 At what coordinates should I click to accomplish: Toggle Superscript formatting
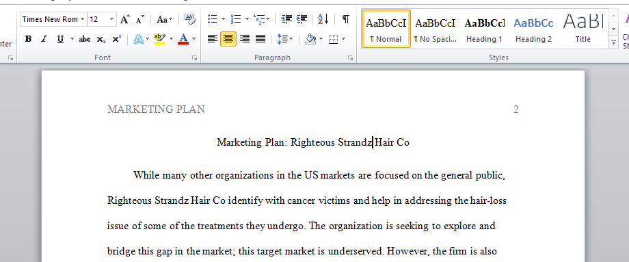116,39
